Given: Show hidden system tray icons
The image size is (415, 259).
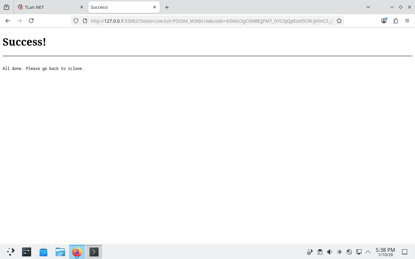Looking at the screenshot, I should (368, 252).
